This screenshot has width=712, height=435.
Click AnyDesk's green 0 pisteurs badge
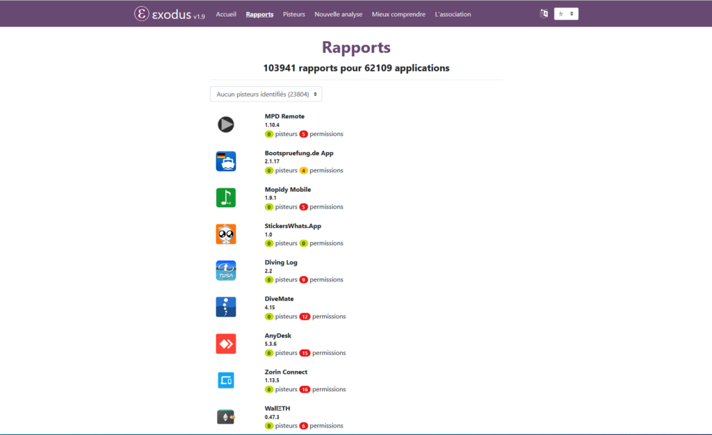[269, 353]
